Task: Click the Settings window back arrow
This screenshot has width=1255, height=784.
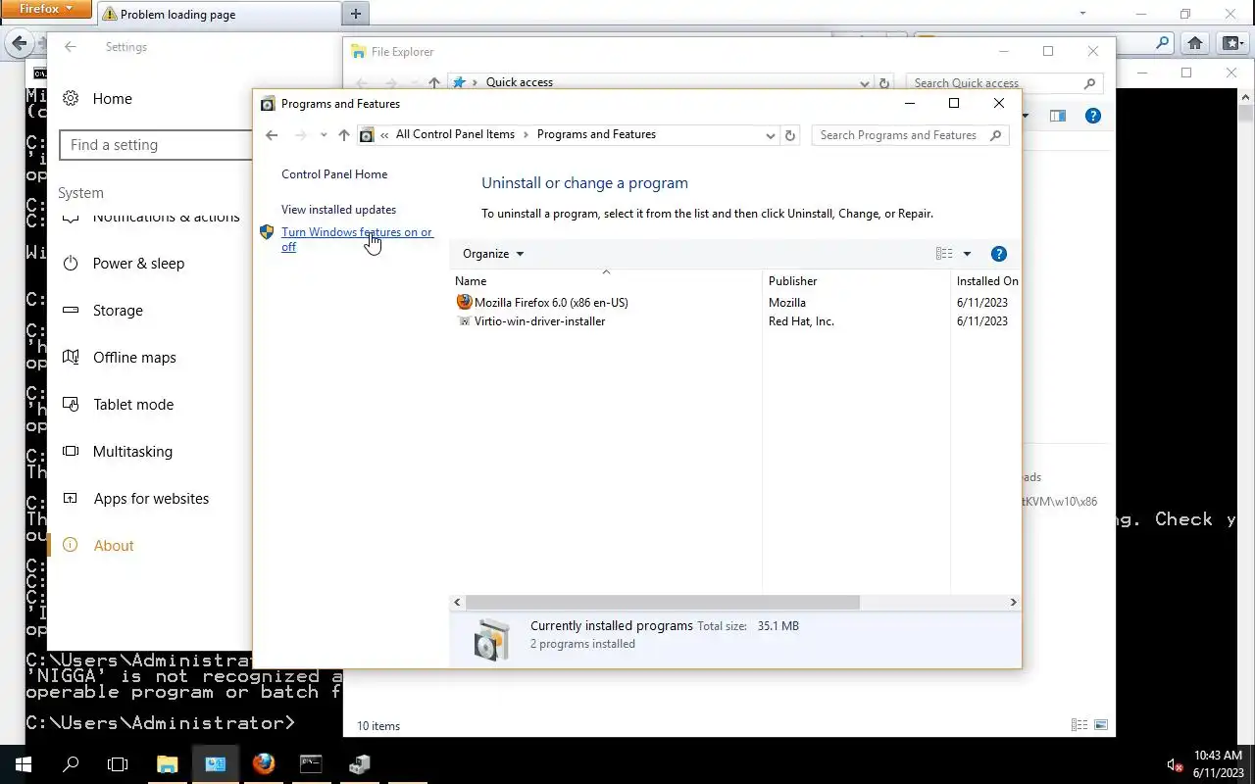Action: tap(70, 47)
